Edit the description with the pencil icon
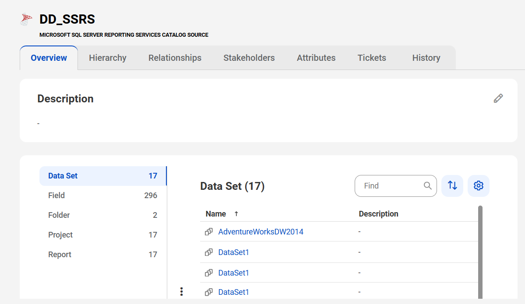The width and height of the screenshot is (525, 304). (x=498, y=98)
